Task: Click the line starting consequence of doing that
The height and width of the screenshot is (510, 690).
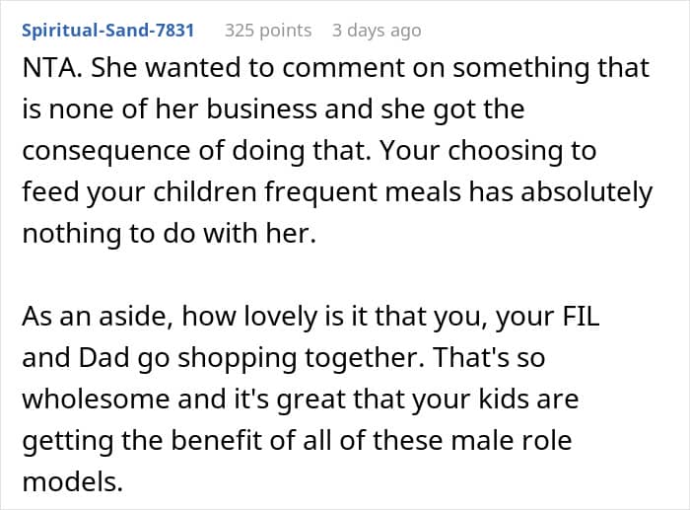Action: tap(310, 150)
